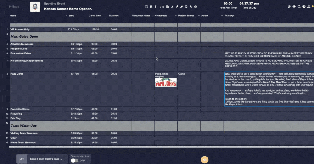Open search with the magnifier icon

click(299, 7)
